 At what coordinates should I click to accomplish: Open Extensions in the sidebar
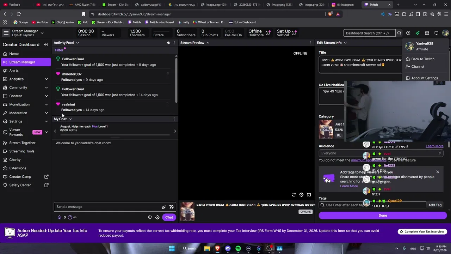tap(25, 168)
